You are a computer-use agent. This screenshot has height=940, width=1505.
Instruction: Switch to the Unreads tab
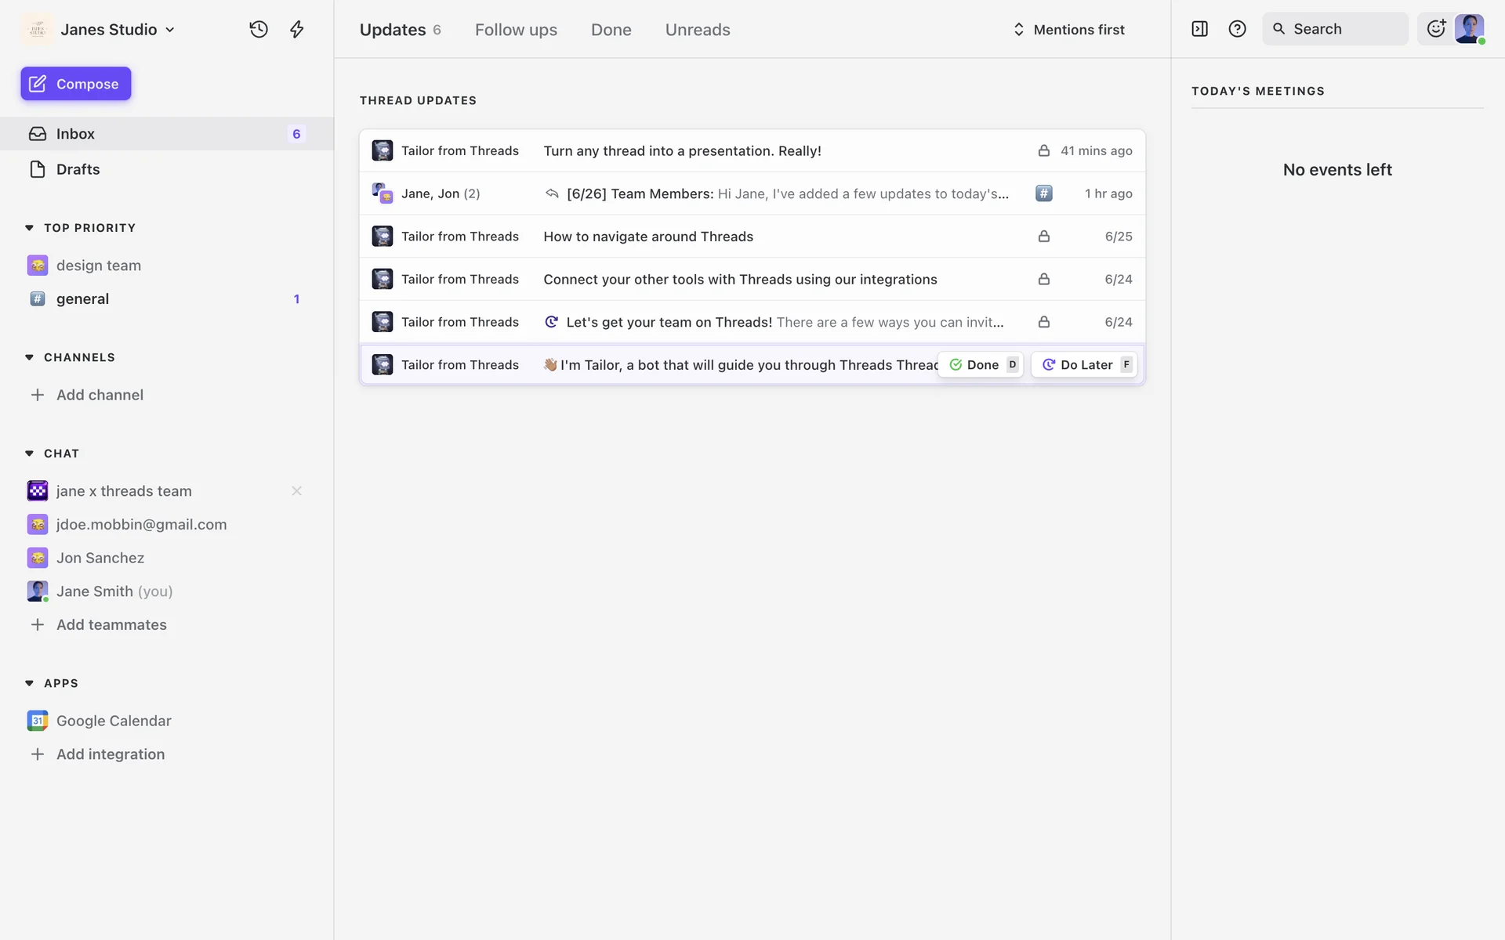pos(697,30)
